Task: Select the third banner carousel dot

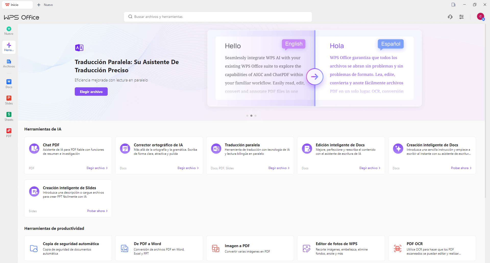Action: point(255,116)
